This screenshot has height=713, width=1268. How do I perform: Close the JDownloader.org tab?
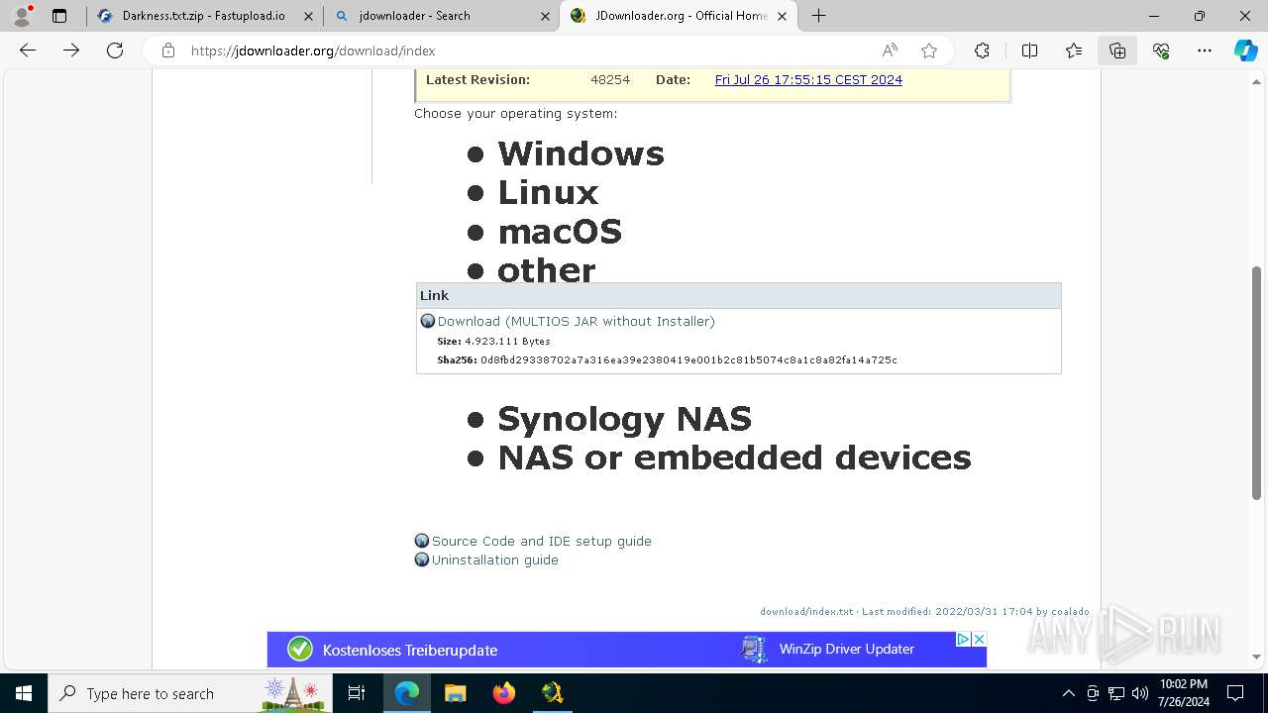click(782, 16)
